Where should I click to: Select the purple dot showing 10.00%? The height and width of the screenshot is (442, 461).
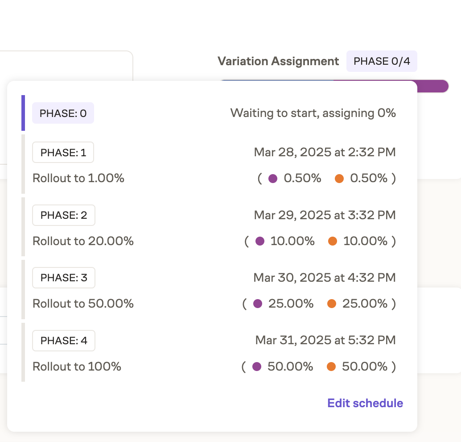[x=260, y=241]
